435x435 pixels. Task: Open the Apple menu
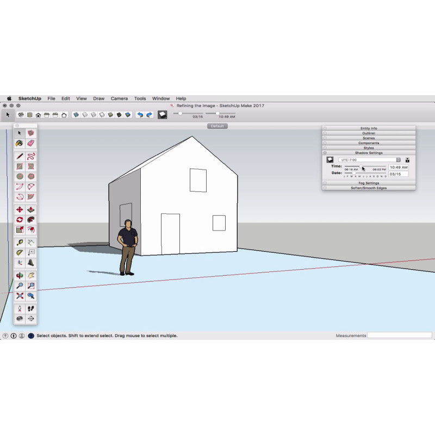pyautogui.click(x=9, y=98)
